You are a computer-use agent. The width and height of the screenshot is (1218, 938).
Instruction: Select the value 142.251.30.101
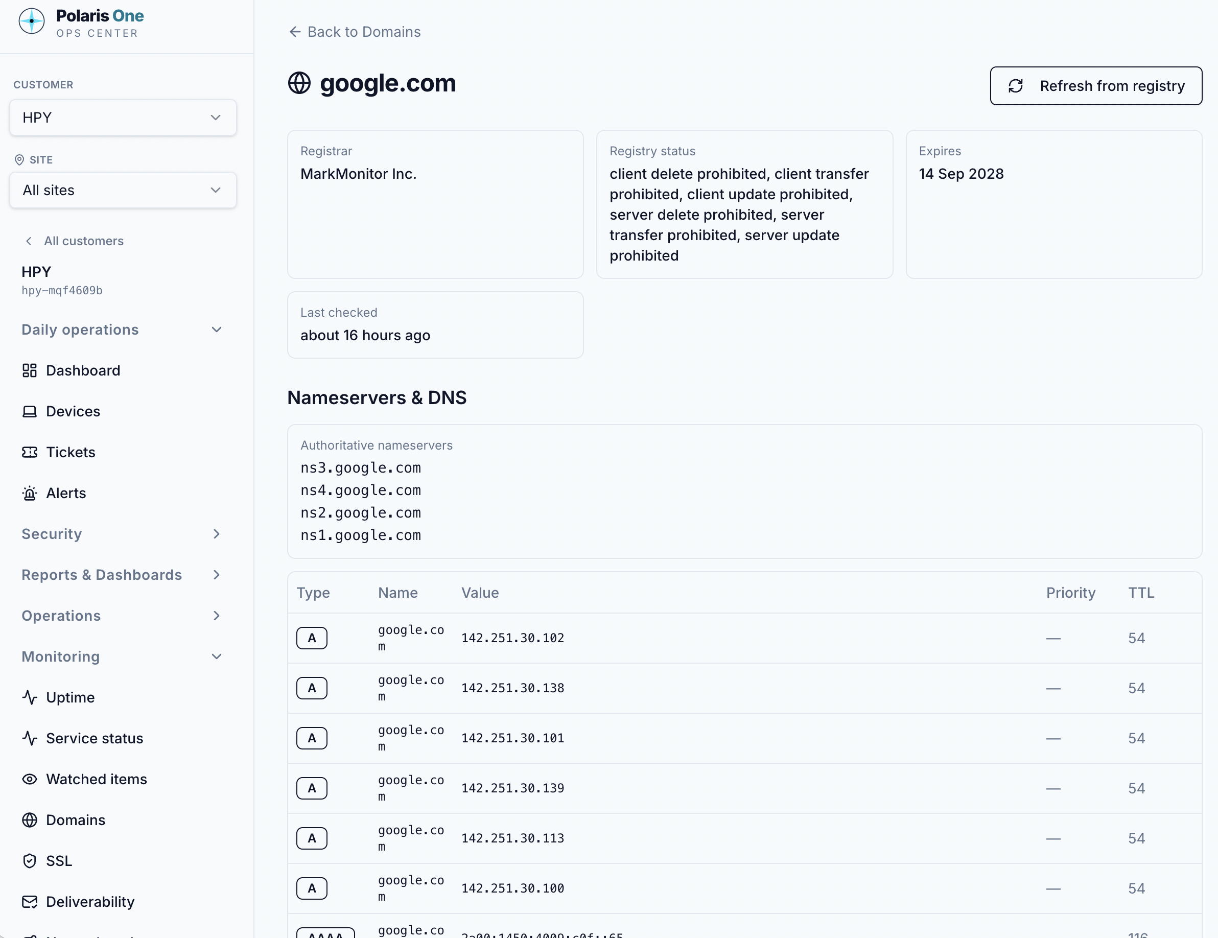pyautogui.click(x=512, y=738)
